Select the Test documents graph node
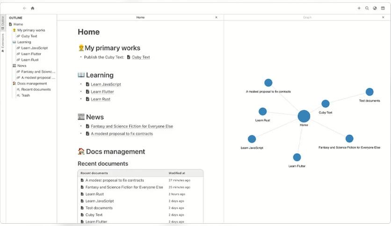The width and height of the screenshot is (391, 226). tap(369, 92)
